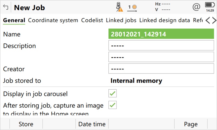Viewport: 217px width, 130px height.
Task: Tap the Hz and V angle readout
Action: click(162, 7)
